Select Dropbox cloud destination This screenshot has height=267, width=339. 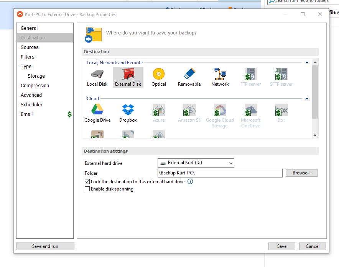click(x=128, y=113)
